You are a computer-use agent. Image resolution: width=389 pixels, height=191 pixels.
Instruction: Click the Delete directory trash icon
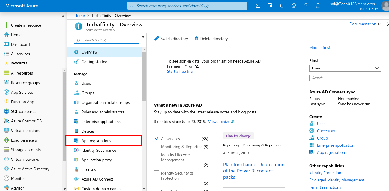click(196, 39)
